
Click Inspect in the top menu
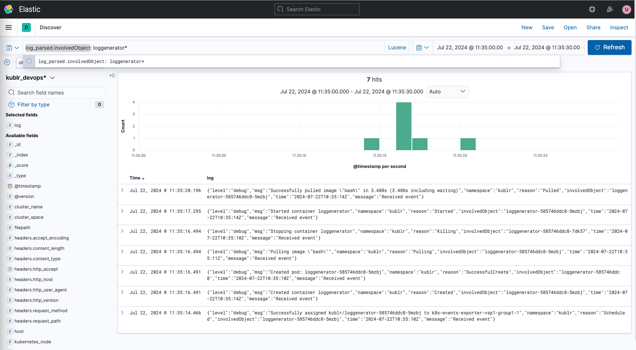click(619, 27)
